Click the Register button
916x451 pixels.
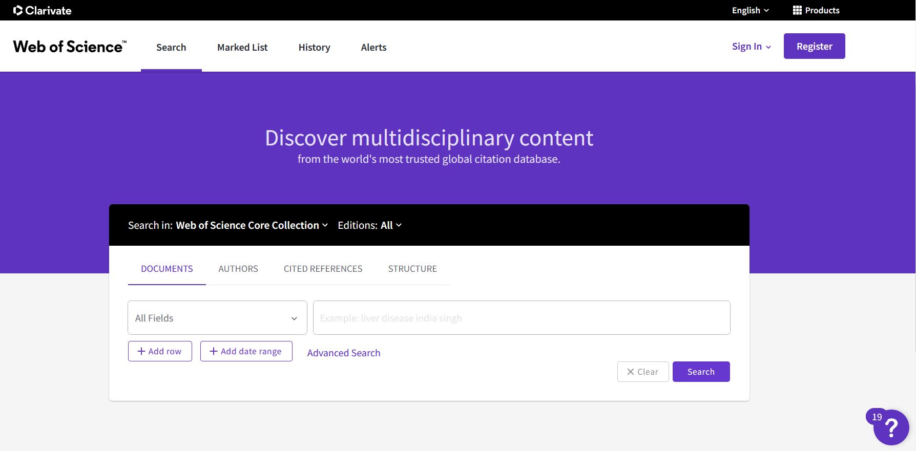814,46
